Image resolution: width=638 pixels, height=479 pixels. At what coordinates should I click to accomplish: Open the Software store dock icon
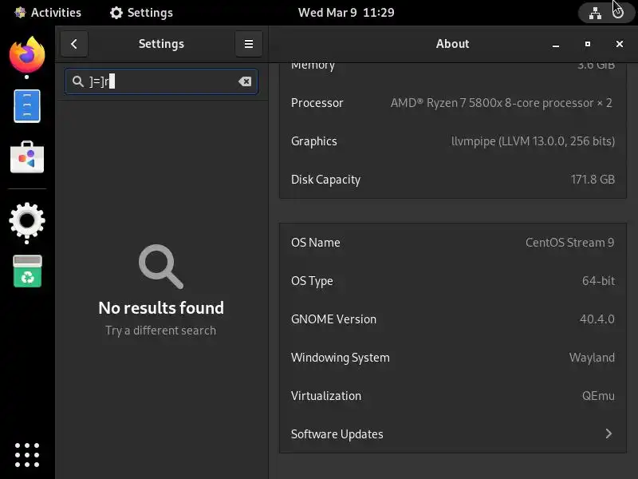tap(27, 157)
